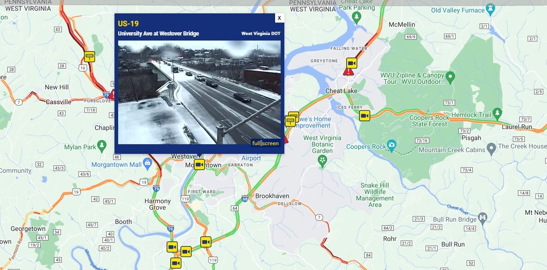The image size is (547, 270).
Task: Open the Morgantown Mall shopping pin
Action: click(148, 163)
